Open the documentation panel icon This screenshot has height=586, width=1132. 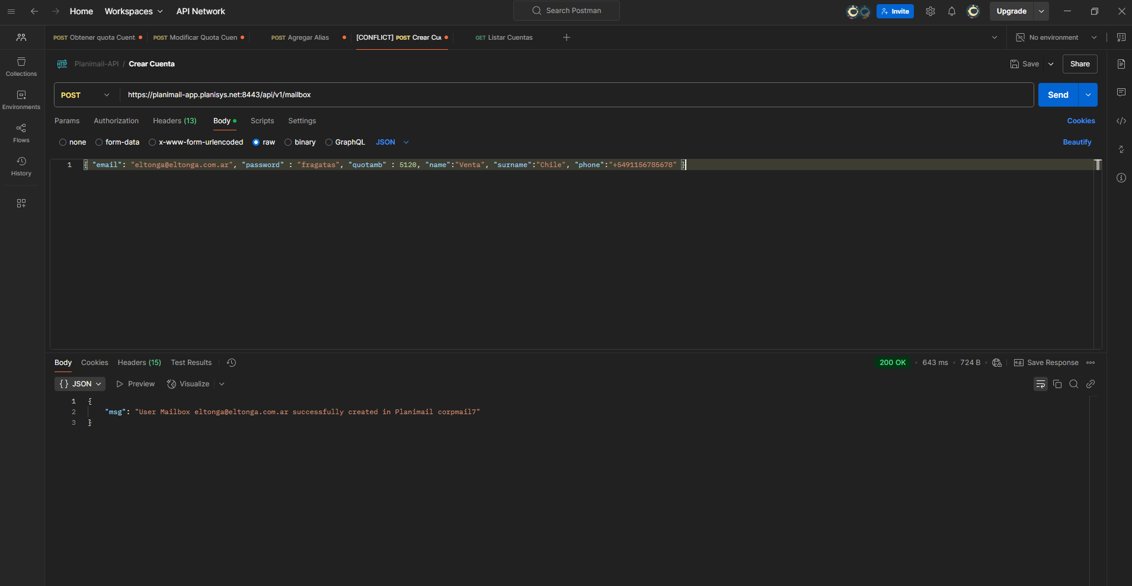(x=1121, y=64)
